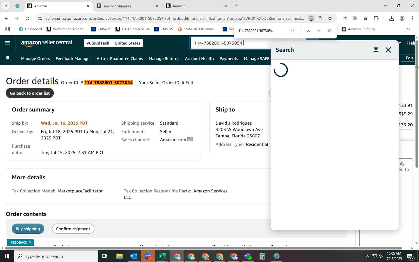Bookmark this page with the star icon
This screenshot has height=262, width=419.
click(330, 18)
